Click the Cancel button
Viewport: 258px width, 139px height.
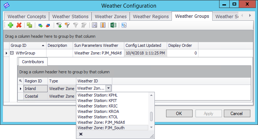pos(237,114)
